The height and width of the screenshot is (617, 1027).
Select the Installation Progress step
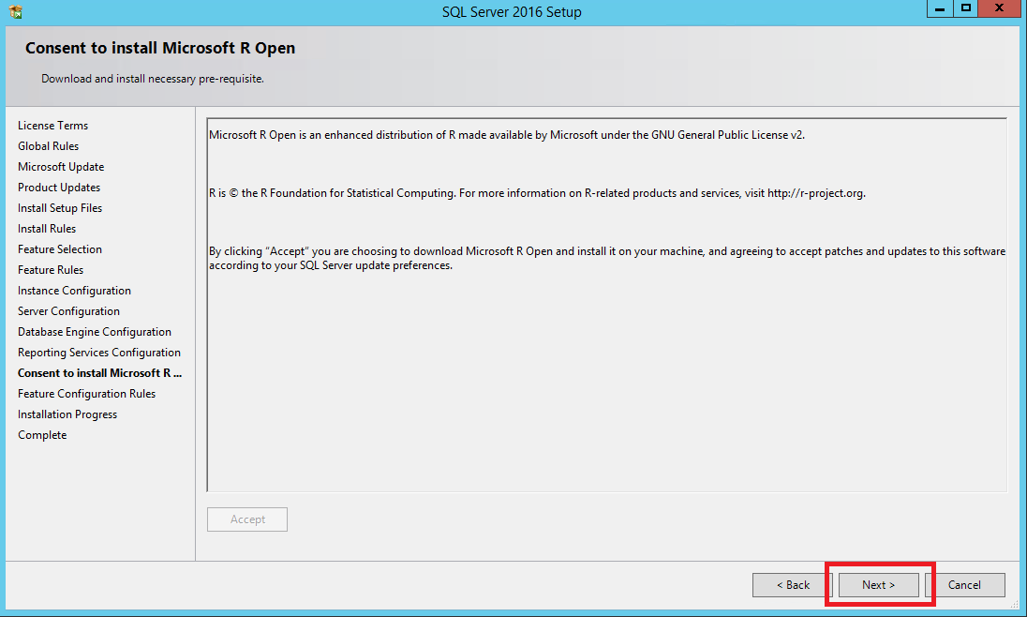pyautogui.click(x=67, y=414)
